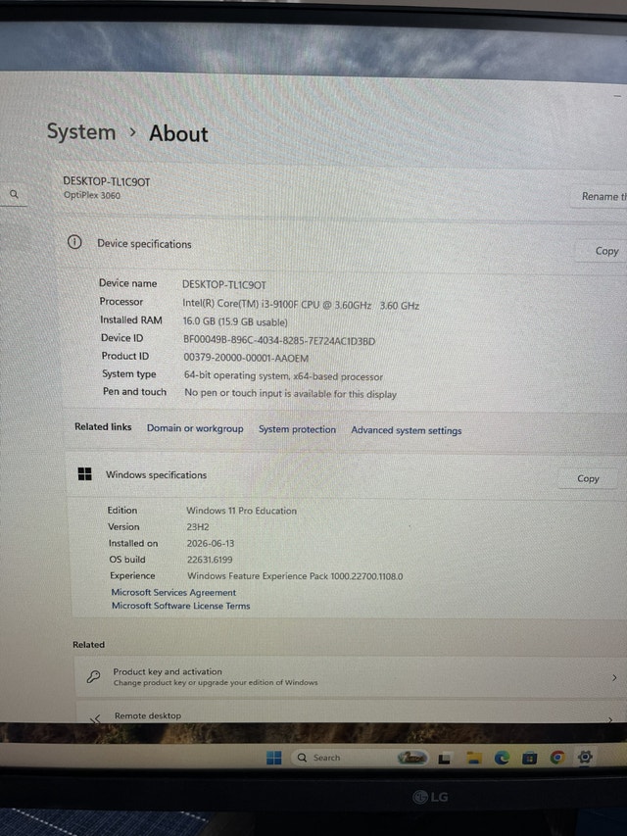Select Version value 23H2
Image resolution: width=627 pixels, height=836 pixels.
(198, 526)
